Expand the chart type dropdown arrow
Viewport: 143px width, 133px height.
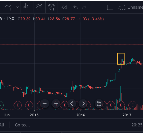point(17,7)
